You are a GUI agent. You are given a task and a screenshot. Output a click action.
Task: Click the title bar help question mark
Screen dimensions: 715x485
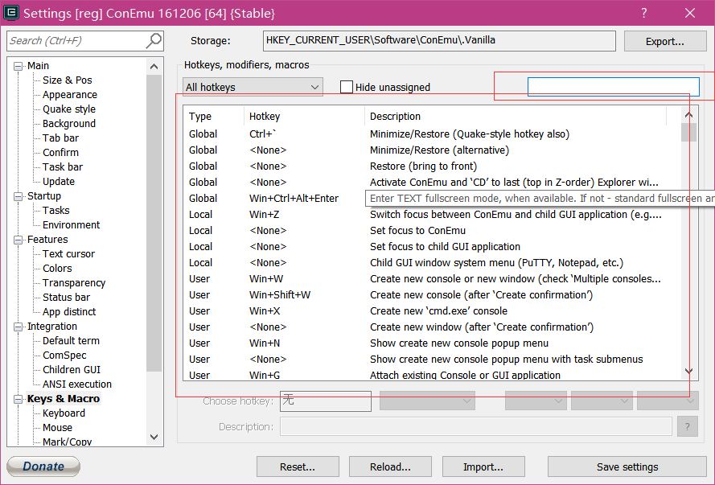coord(643,13)
